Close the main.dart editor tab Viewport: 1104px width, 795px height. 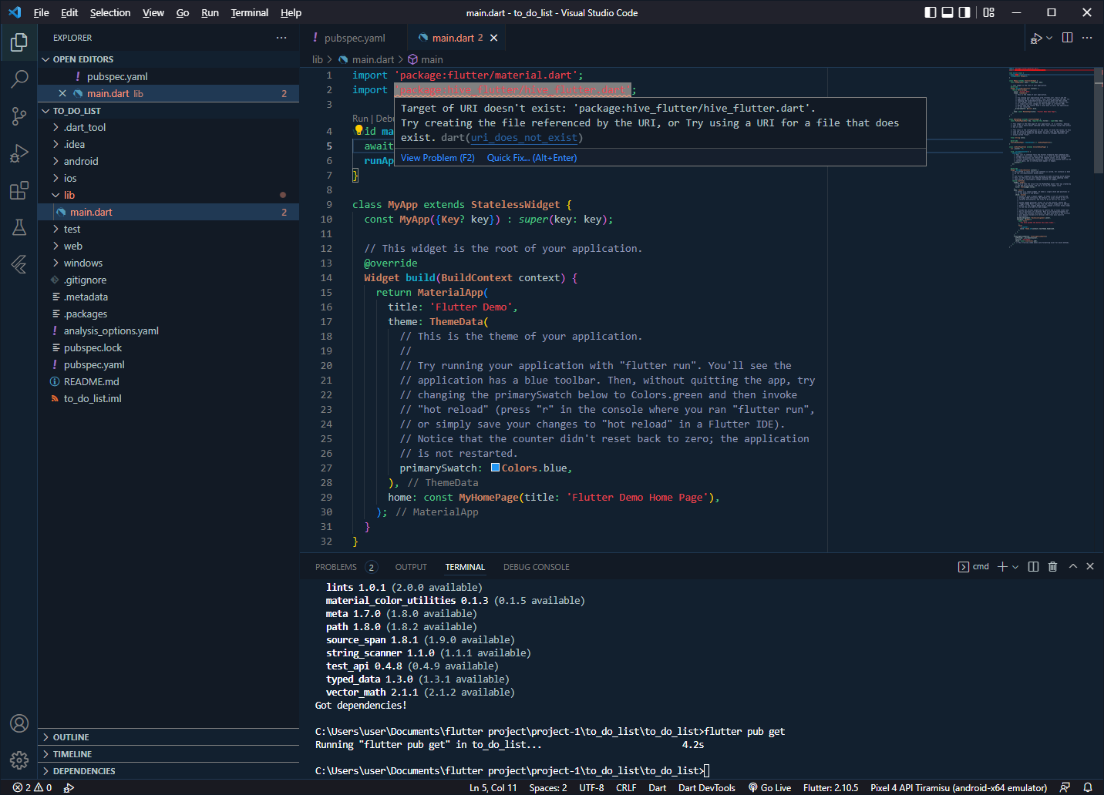[494, 38]
